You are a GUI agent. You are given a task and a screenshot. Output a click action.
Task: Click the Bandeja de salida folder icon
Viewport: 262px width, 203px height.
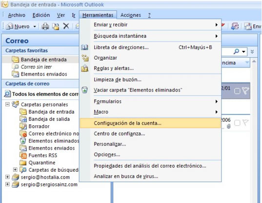[x=23, y=119]
